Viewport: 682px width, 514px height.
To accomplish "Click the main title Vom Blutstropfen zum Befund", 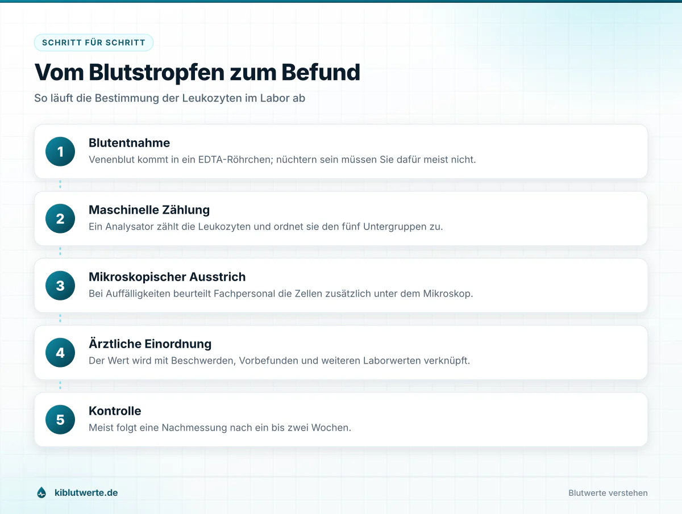I will 197,73.
